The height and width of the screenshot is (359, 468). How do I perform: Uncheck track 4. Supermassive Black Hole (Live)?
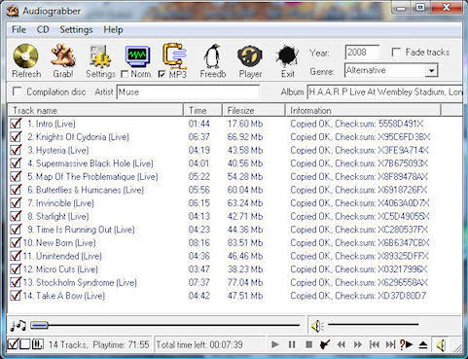click(16, 163)
